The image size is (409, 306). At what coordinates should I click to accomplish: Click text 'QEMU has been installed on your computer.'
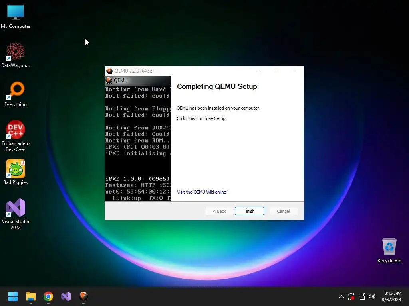point(218,108)
